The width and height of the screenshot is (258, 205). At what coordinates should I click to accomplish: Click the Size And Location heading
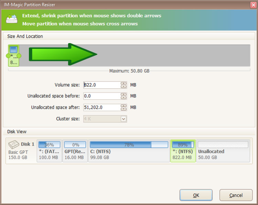click(x=25, y=36)
